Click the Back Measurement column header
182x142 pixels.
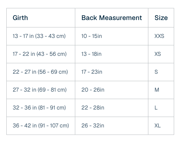pyautogui.click(x=112, y=18)
